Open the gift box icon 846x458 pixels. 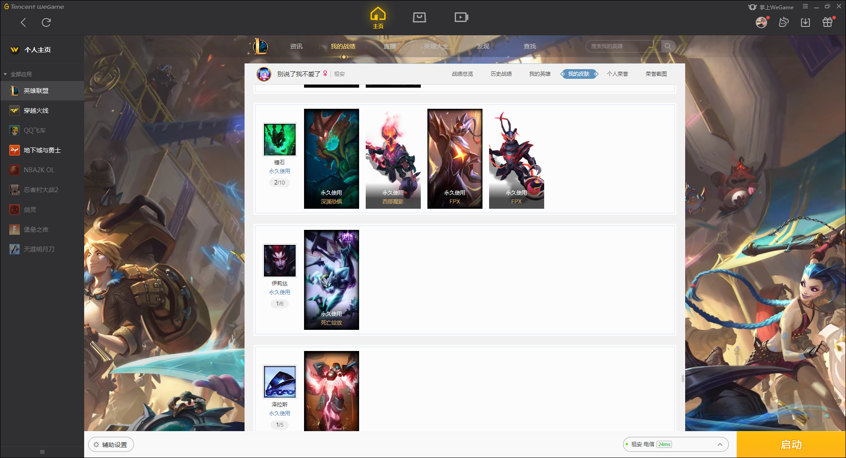(x=827, y=22)
